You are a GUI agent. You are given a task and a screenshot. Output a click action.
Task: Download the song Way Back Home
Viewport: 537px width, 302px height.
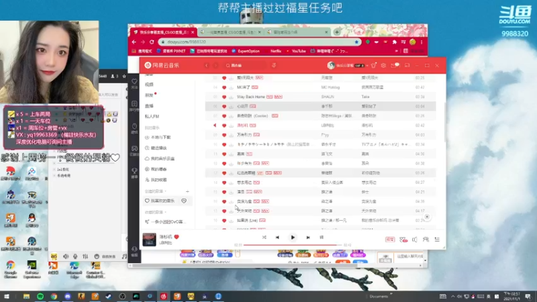click(x=231, y=97)
